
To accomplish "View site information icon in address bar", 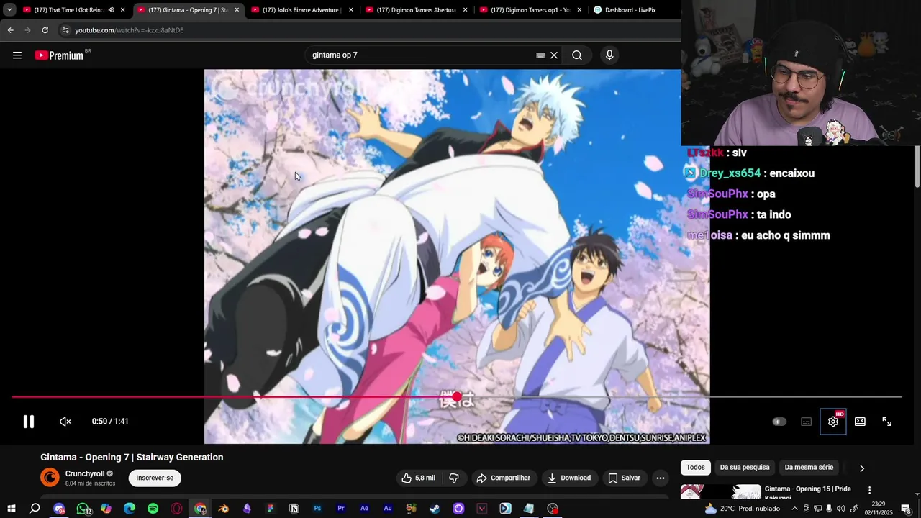I will [x=65, y=30].
